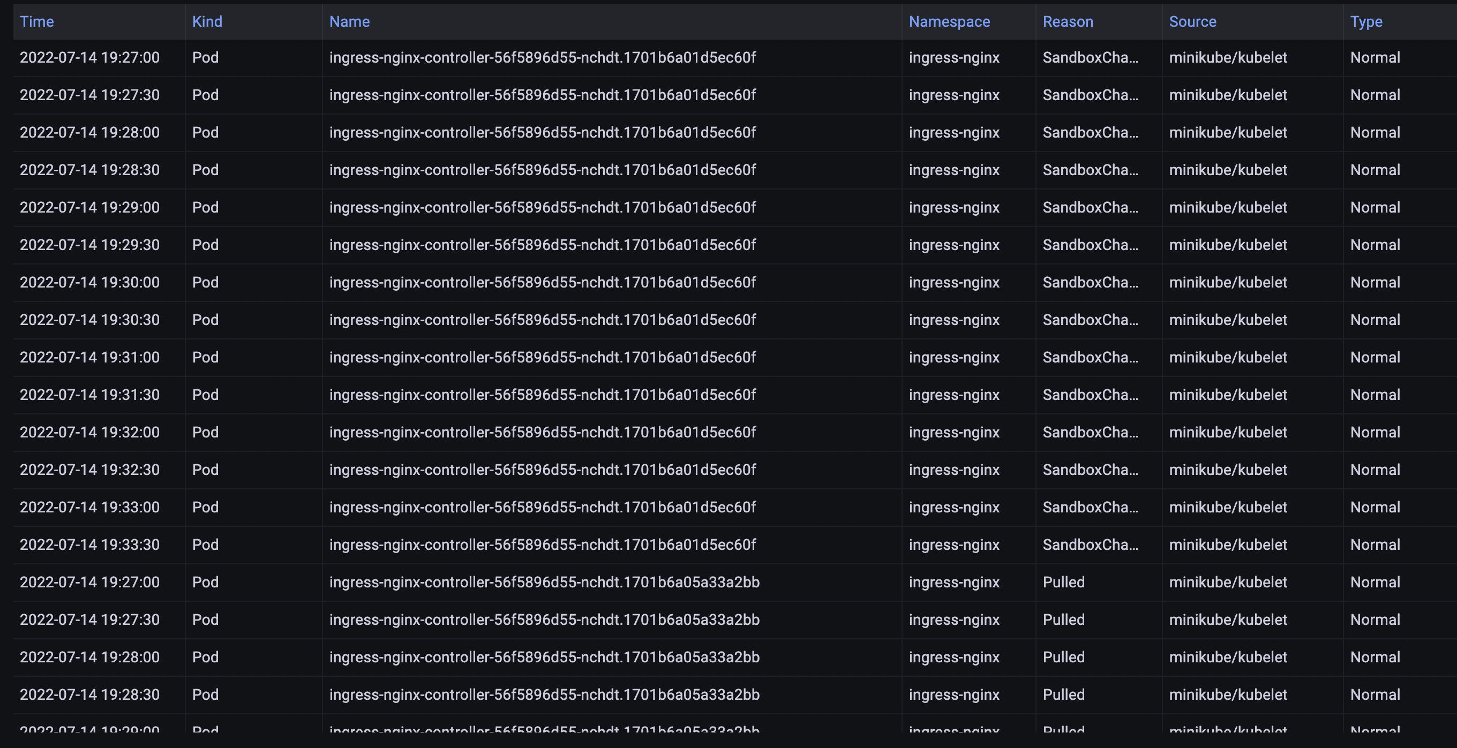
Task: Click minikube/kubelet source in 19:31:00 row
Action: tap(1227, 357)
